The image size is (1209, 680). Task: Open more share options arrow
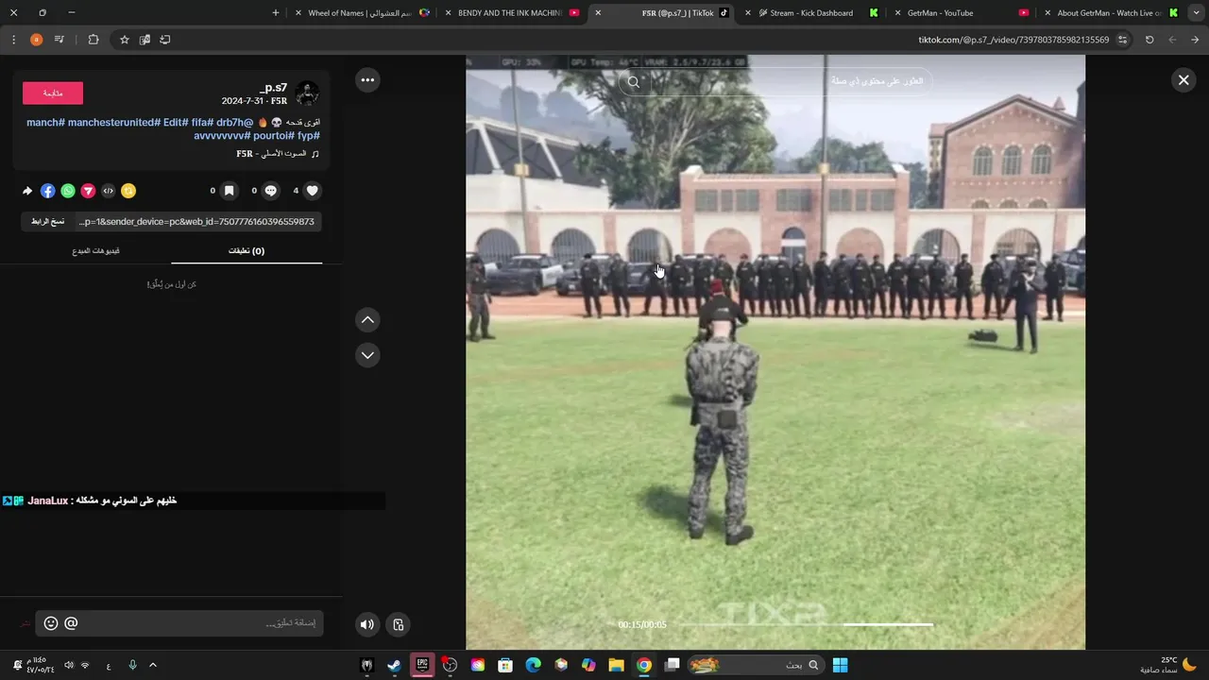[x=27, y=191]
